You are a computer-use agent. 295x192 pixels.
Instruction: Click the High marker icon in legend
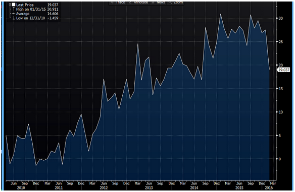(14, 9)
